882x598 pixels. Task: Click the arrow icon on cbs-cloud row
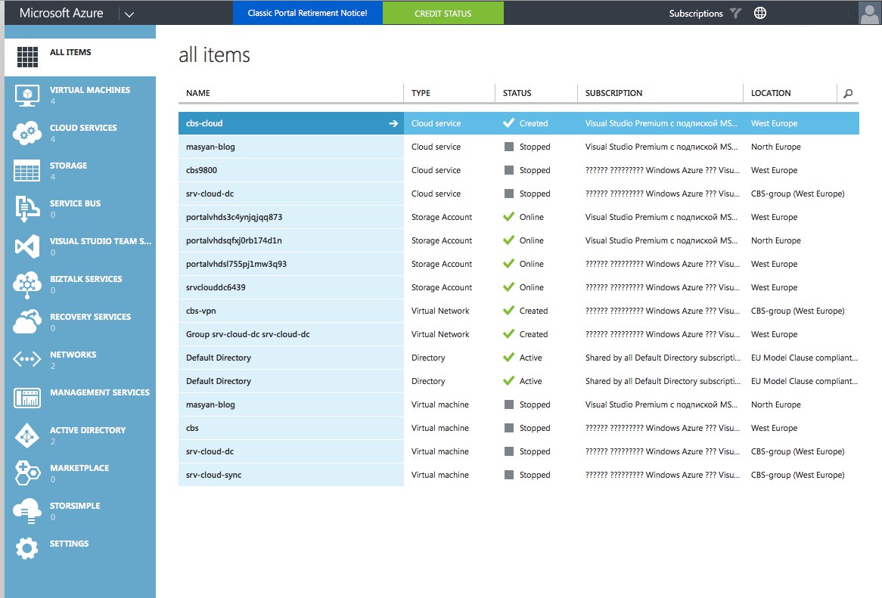[x=393, y=123]
